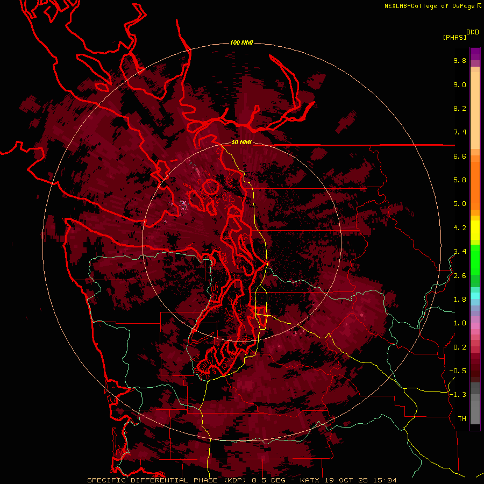Screen dimensions: 484x484
Task: Click the bright green segment of color bar
Action: 475,260
